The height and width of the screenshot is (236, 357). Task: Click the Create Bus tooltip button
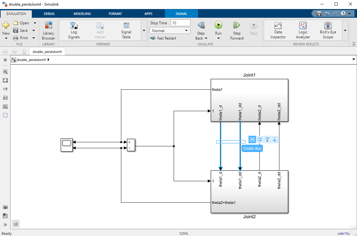tap(252, 149)
